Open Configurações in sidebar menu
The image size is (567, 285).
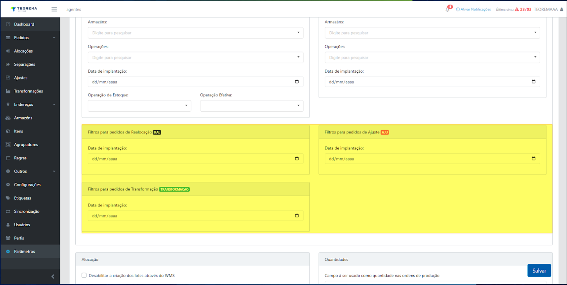pos(27,185)
